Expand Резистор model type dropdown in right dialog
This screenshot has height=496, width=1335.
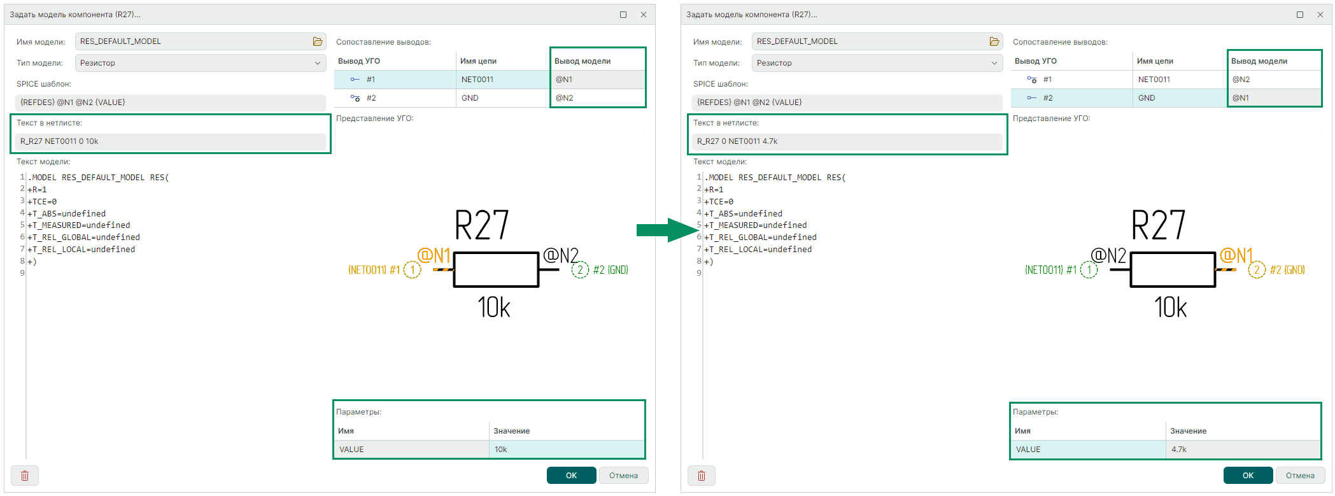click(877, 63)
